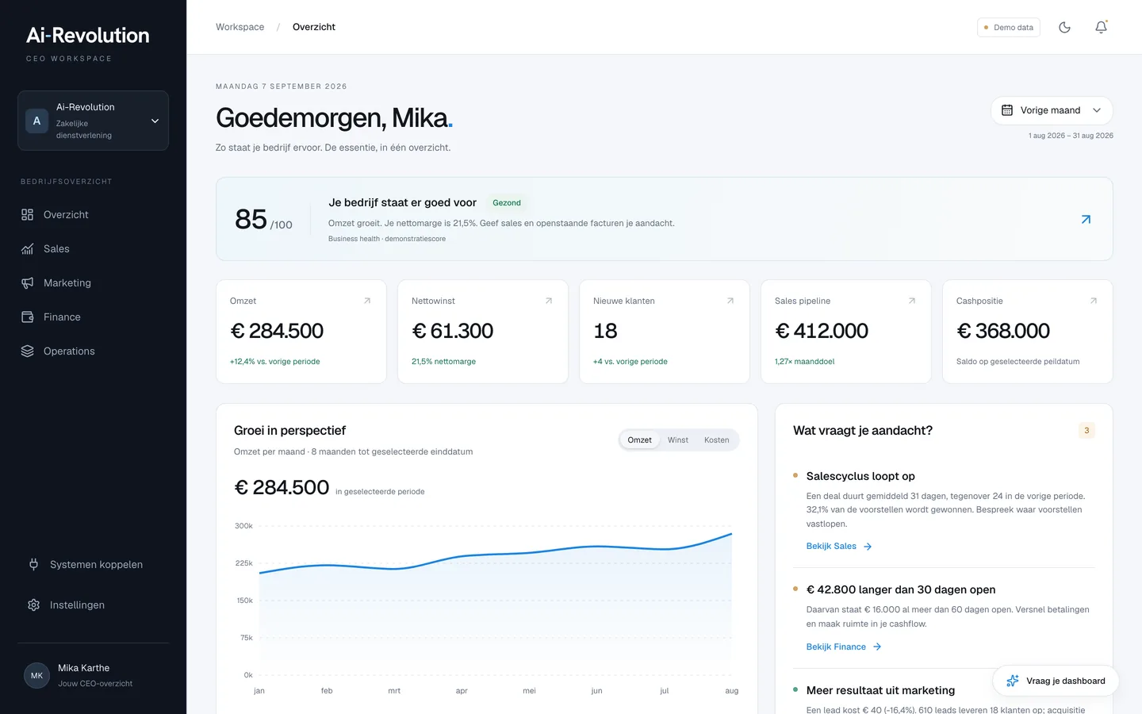This screenshot has height=714, width=1142.
Task: Click the Overzicht breadcrumb
Action: (x=314, y=27)
